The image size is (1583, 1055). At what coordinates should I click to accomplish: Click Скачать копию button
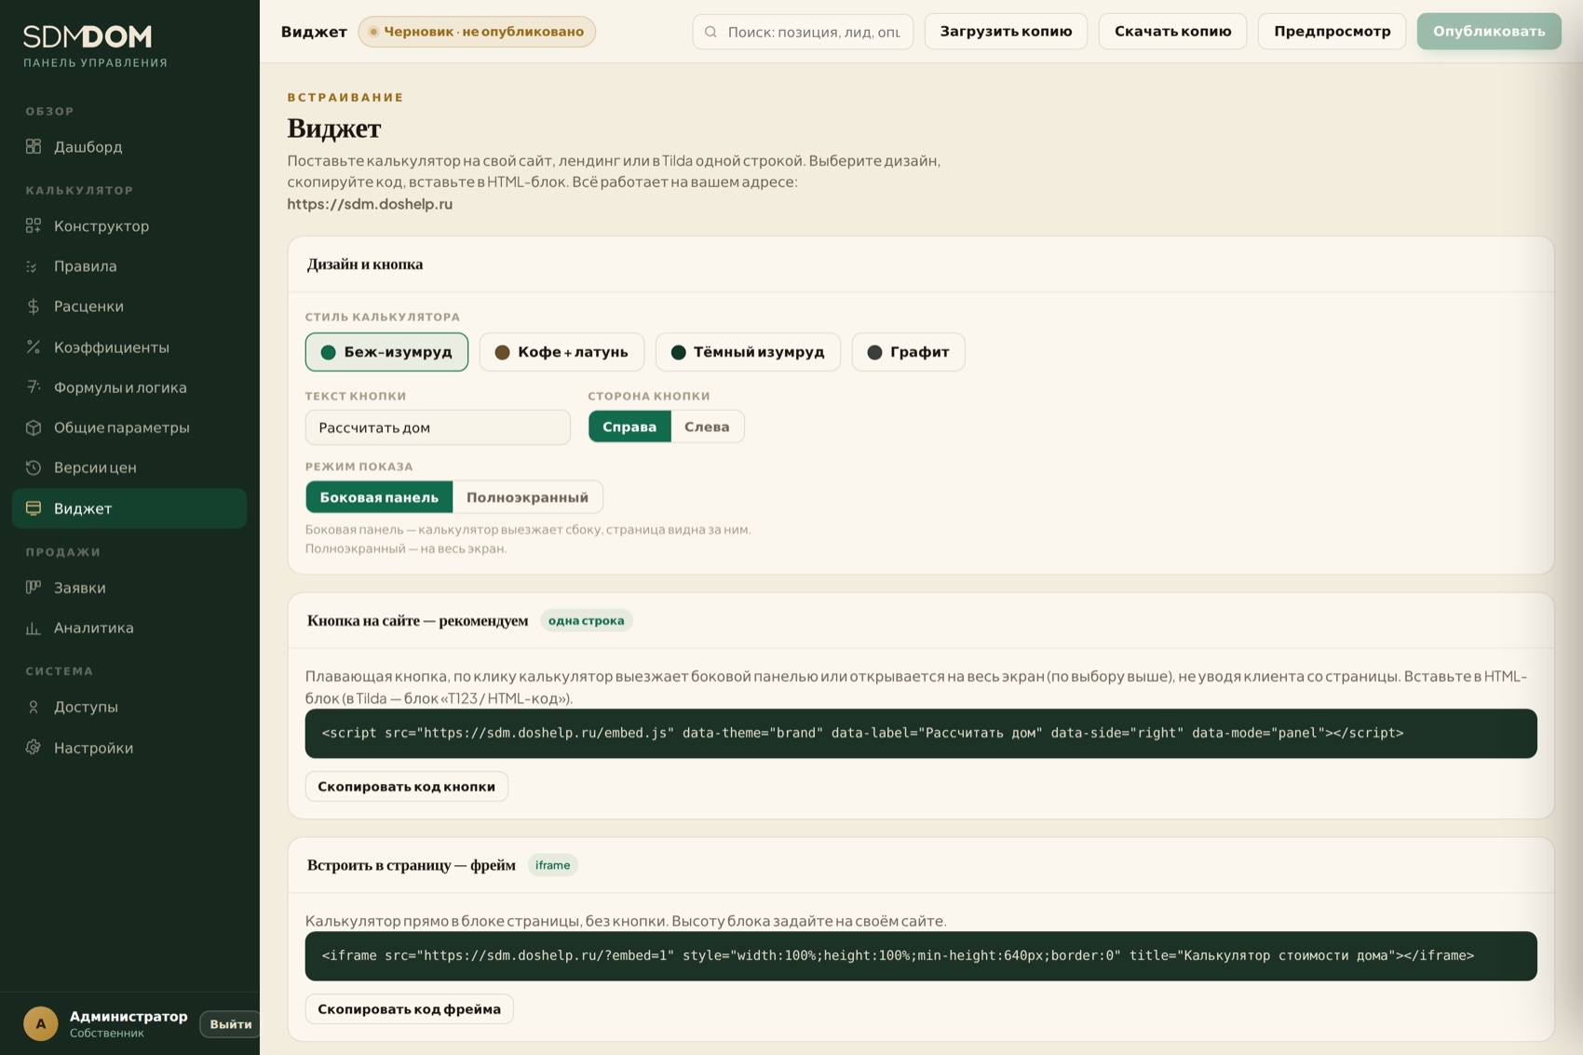tap(1172, 32)
